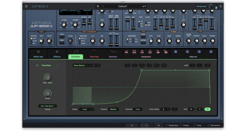Click the Reverb FX knob
Viewport: 246px width, 131px height.
click(212, 41)
